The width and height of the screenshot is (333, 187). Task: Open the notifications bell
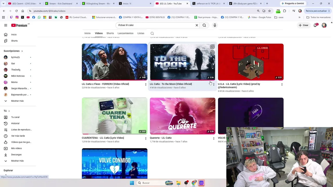click(315, 25)
